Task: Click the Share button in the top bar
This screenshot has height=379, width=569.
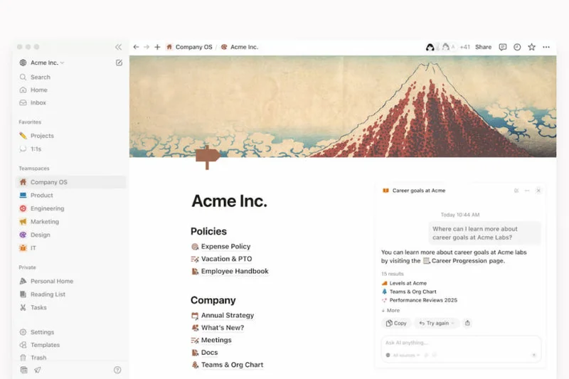Action: click(484, 47)
